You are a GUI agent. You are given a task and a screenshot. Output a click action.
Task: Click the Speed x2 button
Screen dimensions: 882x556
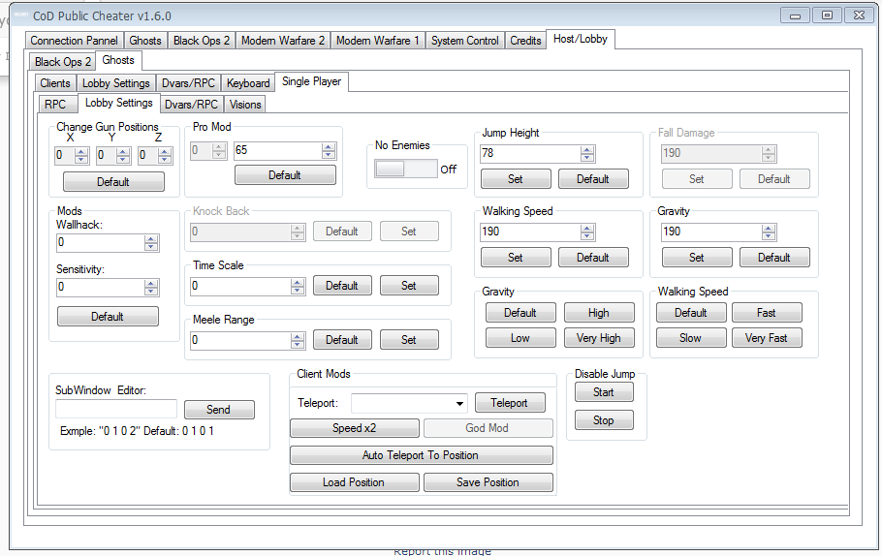[x=355, y=428]
